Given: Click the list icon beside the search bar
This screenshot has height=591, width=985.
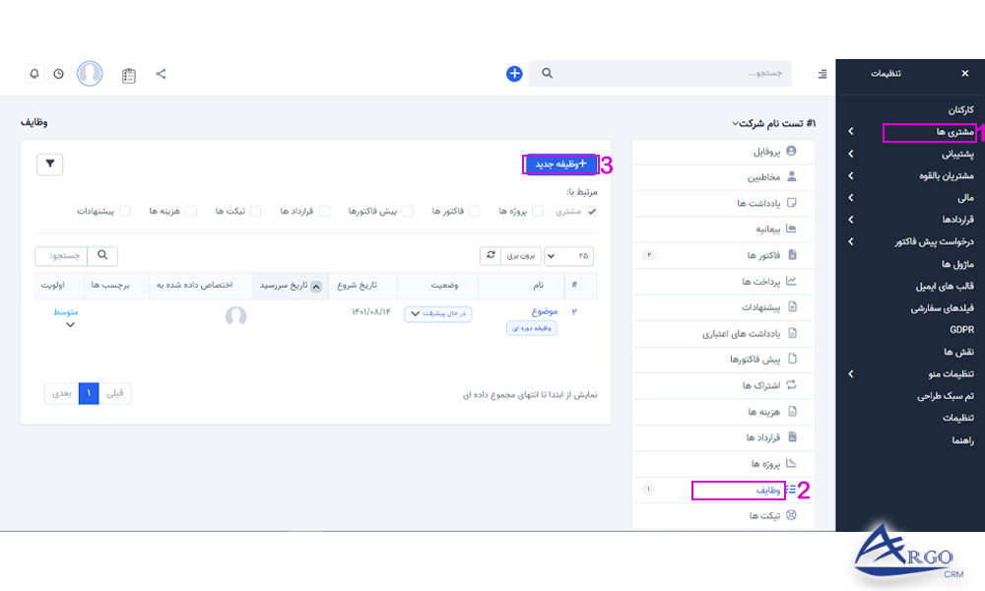Looking at the screenshot, I should [823, 73].
